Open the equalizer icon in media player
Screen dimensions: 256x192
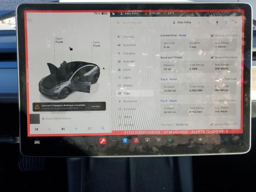(x=90, y=129)
